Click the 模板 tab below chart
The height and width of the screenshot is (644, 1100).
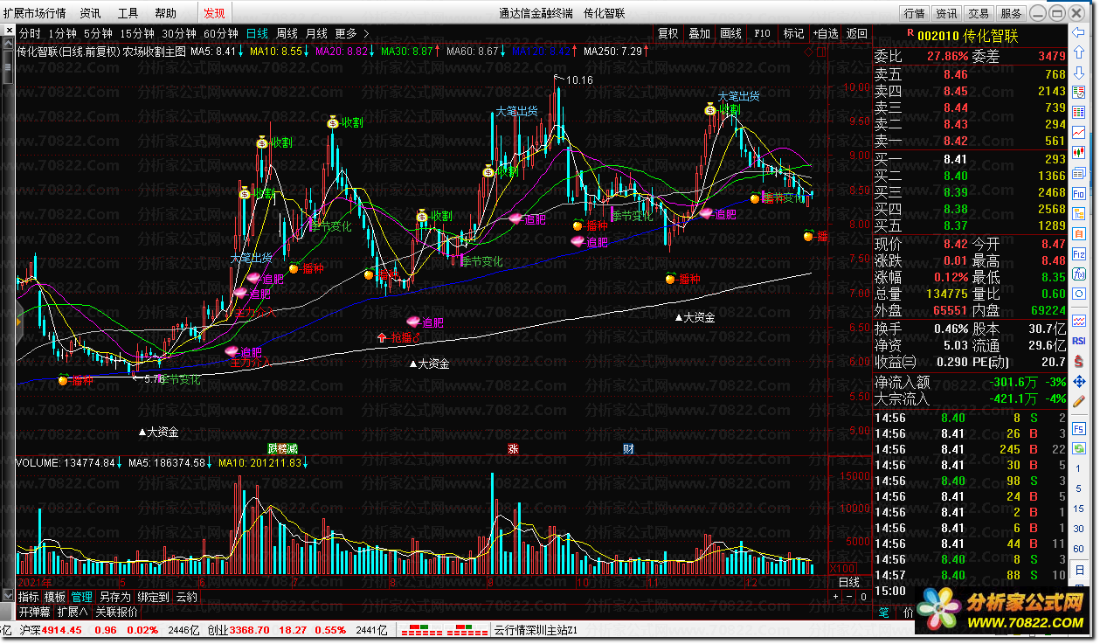click(x=54, y=597)
